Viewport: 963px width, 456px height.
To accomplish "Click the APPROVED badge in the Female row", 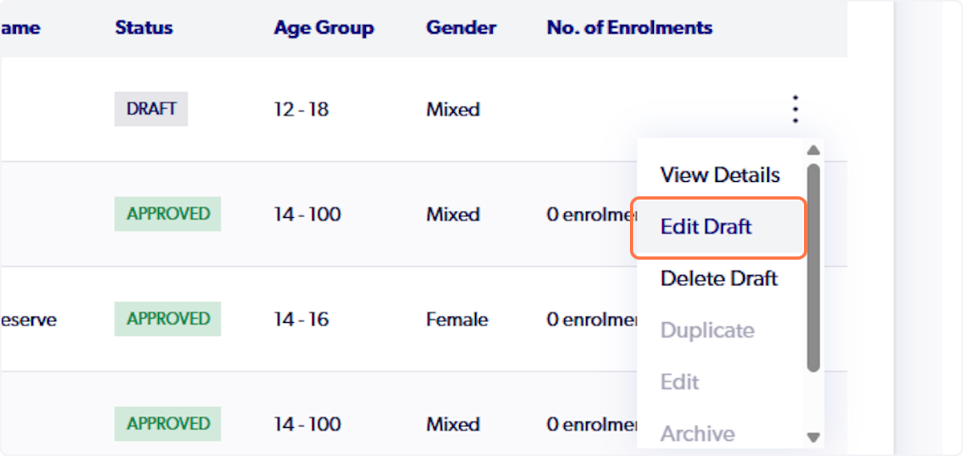I will (x=167, y=319).
